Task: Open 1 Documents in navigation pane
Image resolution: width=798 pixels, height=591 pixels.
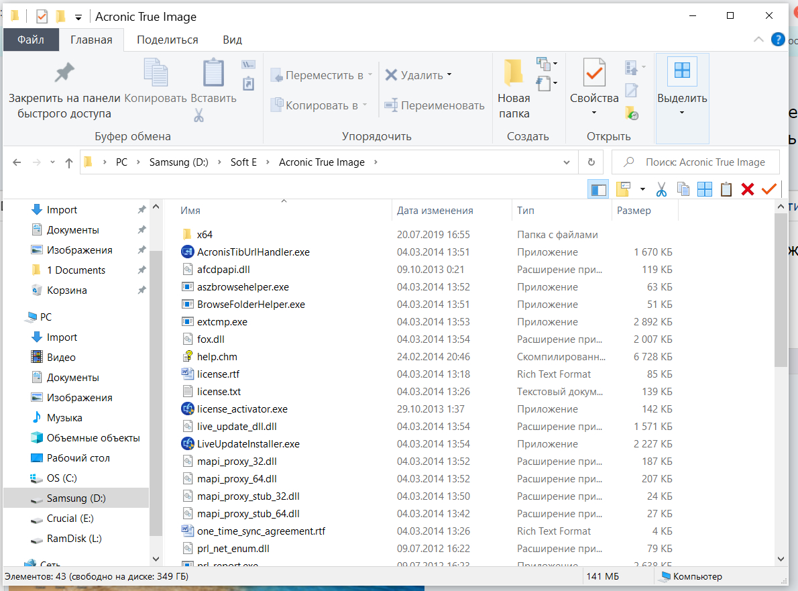Action: [76, 270]
